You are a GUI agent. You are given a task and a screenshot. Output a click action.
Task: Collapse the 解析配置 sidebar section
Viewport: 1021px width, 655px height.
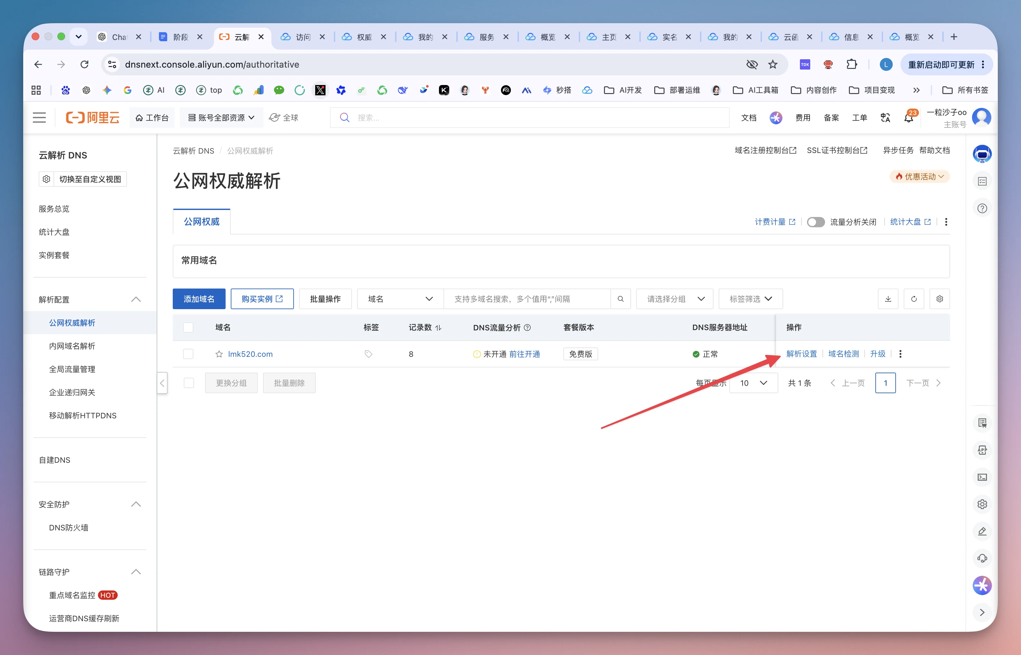pyautogui.click(x=136, y=299)
